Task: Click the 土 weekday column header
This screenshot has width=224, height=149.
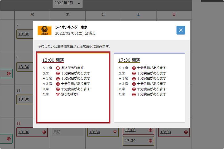Action: 139,15
